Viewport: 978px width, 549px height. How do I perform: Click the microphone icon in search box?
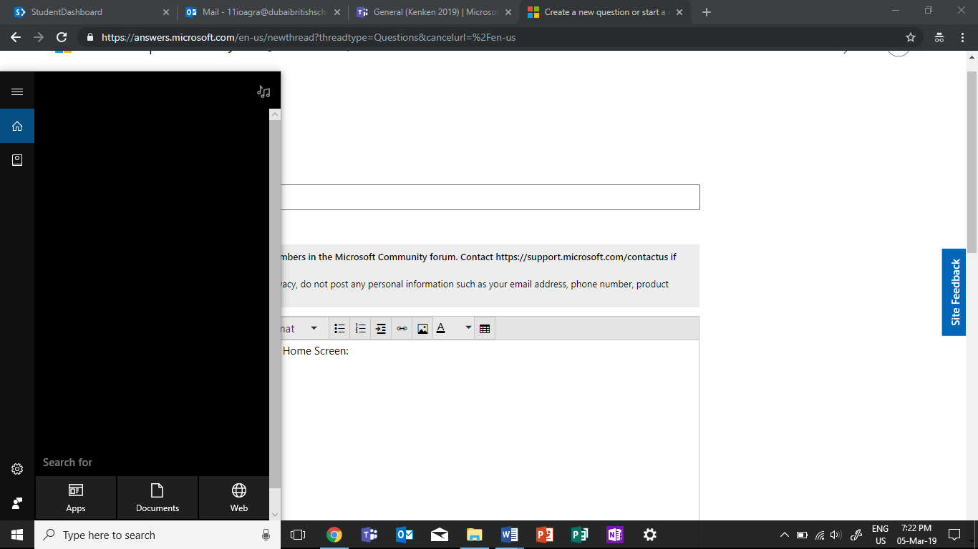pyautogui.click(x=266, y=535)
